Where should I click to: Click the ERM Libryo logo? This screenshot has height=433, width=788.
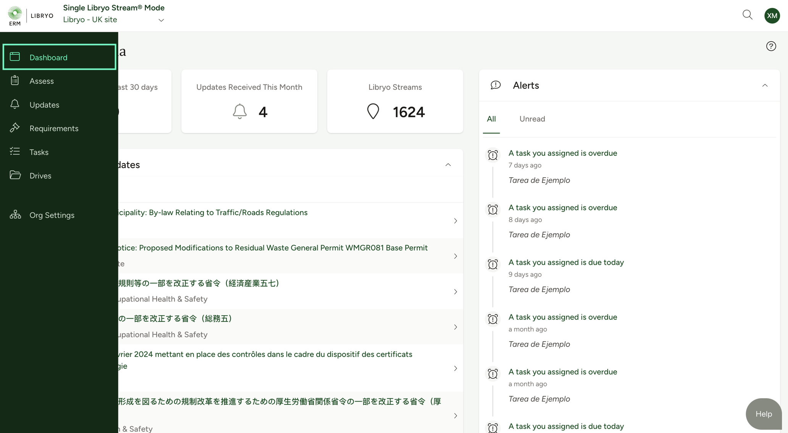(x=30, y=15)
